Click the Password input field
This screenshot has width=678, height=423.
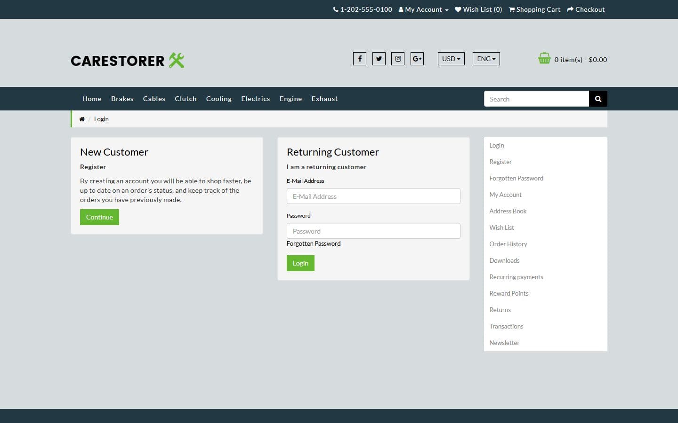tap(373, 231)
